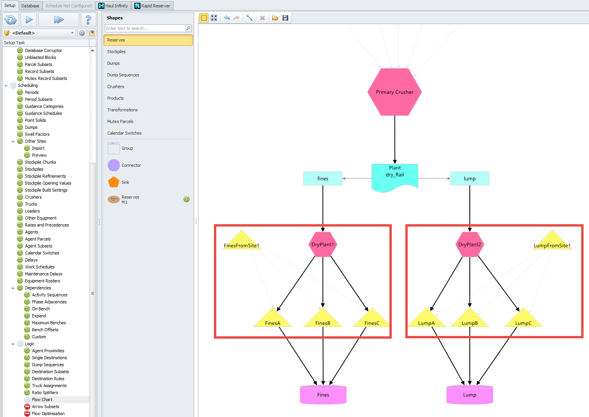Screen dimensions: 589x417
Task: Click the status circle beside Flow Chart
Action: (x=27, y=400)
